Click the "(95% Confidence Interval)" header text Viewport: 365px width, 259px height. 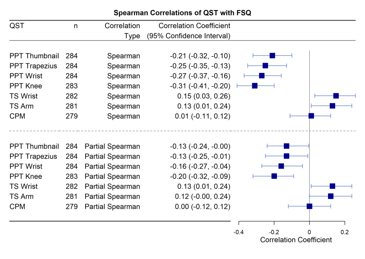pos(189,36)
